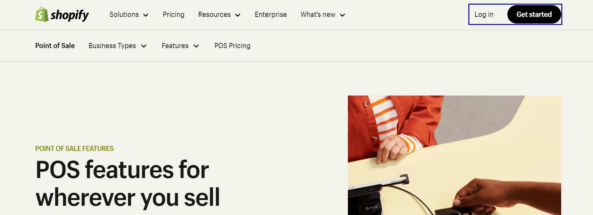This screenshot has width=593, height=215.
Task: Expand the Features dropdown chevron
Action: click(196, 46)
